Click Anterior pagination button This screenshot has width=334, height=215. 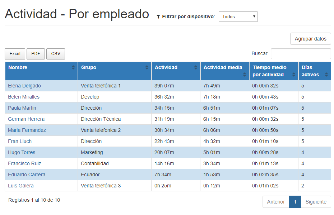[276, 202]
